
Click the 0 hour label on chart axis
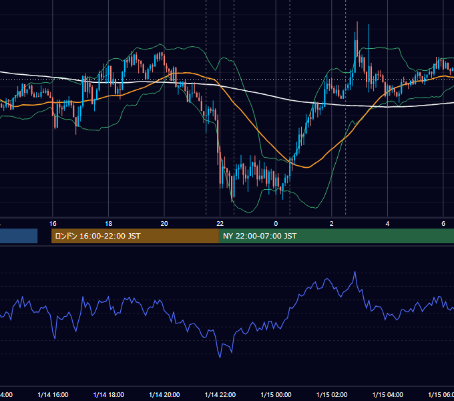(x=276, y=224)
